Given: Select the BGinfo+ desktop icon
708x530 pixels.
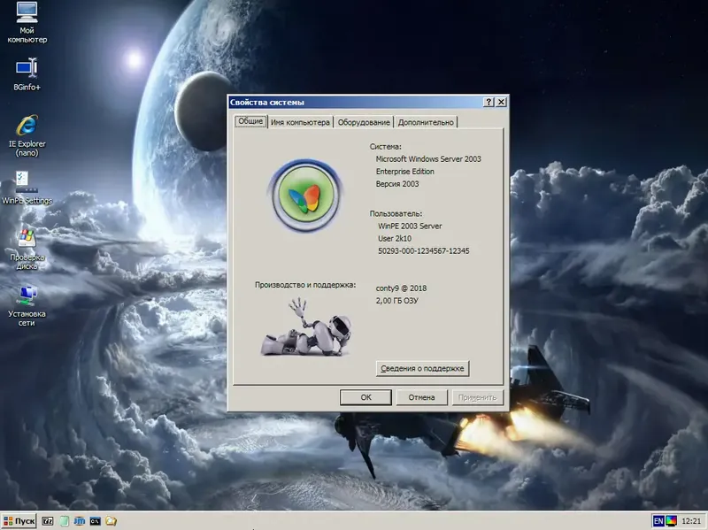Looking at the screenshot, I should [x=27, y=73].
